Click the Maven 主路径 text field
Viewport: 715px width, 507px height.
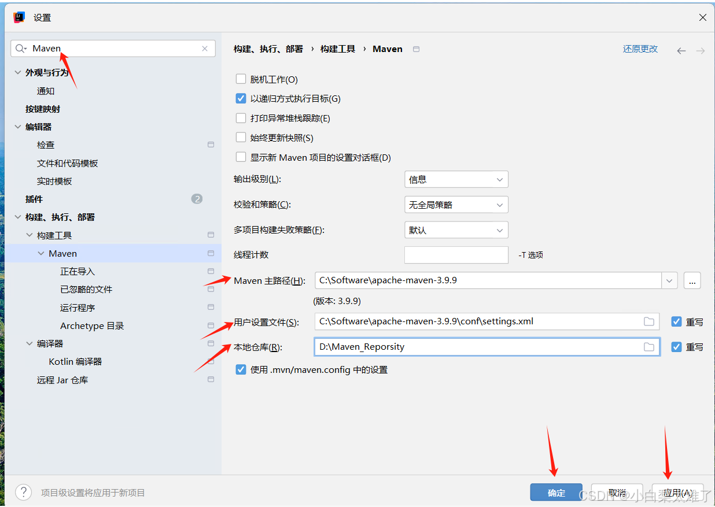pos(489,280)
